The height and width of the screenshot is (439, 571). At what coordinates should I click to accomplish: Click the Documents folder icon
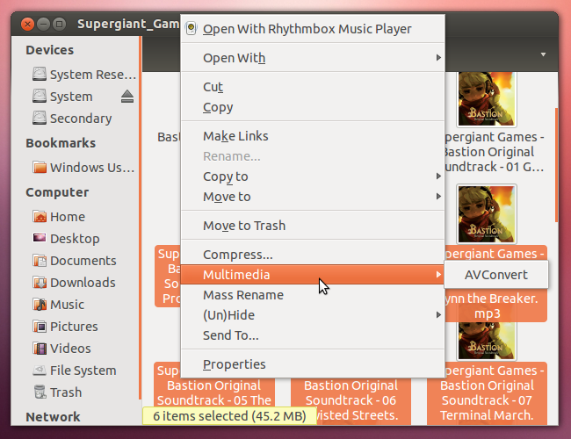[40, 260]
